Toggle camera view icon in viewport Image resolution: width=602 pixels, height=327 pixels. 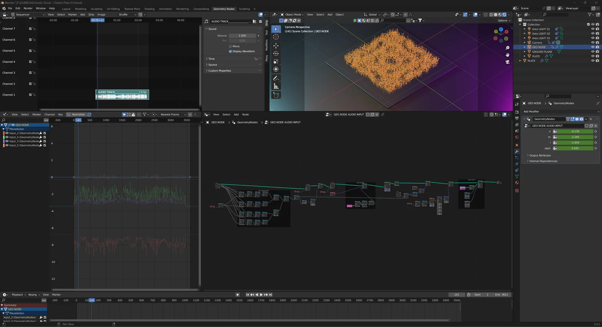click(x=507, y=62)
